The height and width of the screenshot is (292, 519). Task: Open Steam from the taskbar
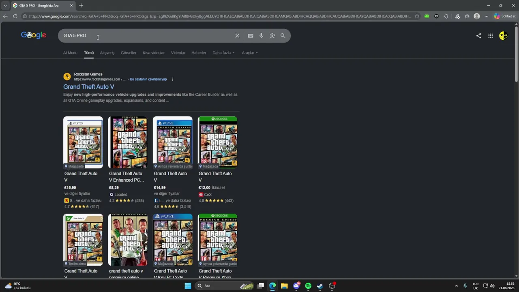[320, 286]
